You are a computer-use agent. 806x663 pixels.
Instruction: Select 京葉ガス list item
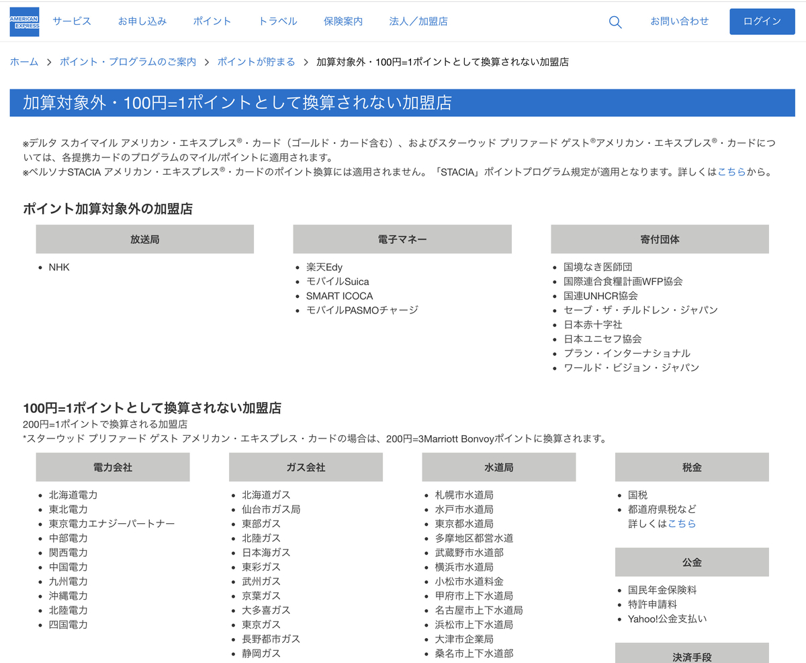pos(261,596)
